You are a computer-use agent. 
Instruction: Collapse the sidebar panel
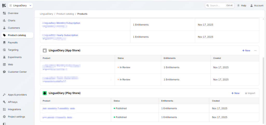coord(4,124)
